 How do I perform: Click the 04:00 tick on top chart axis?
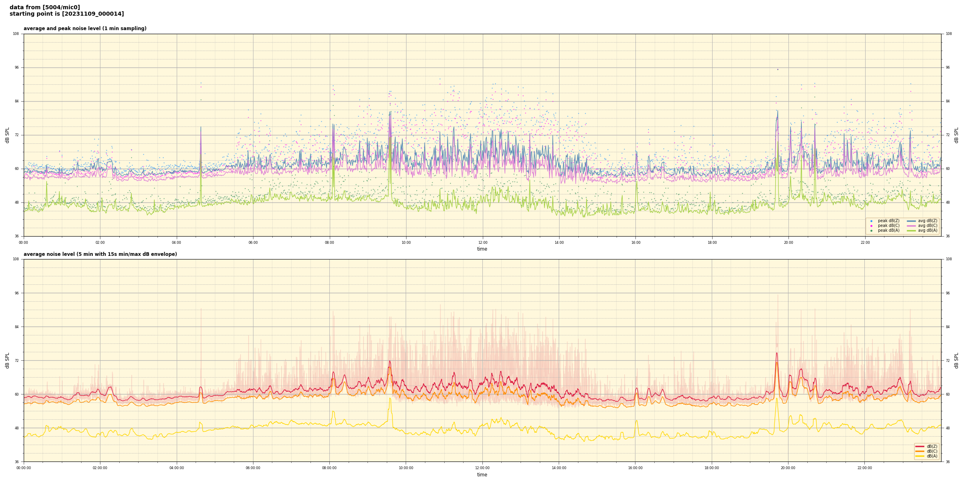pos(177,243)
